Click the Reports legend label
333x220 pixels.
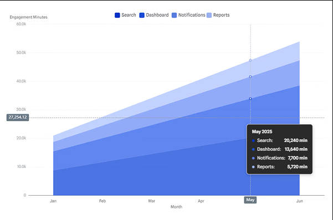click(221, 15)
